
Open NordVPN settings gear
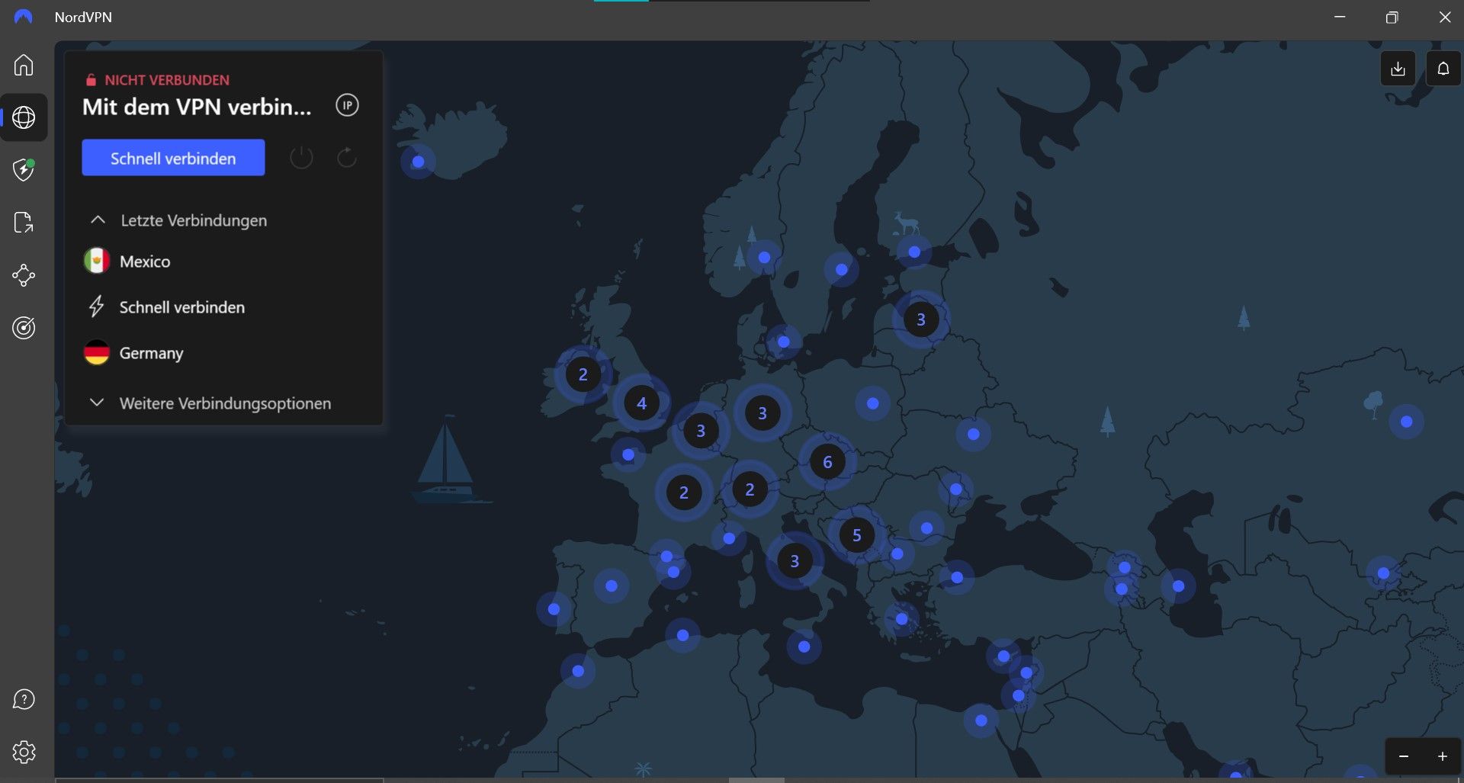(x=24, y=752)
